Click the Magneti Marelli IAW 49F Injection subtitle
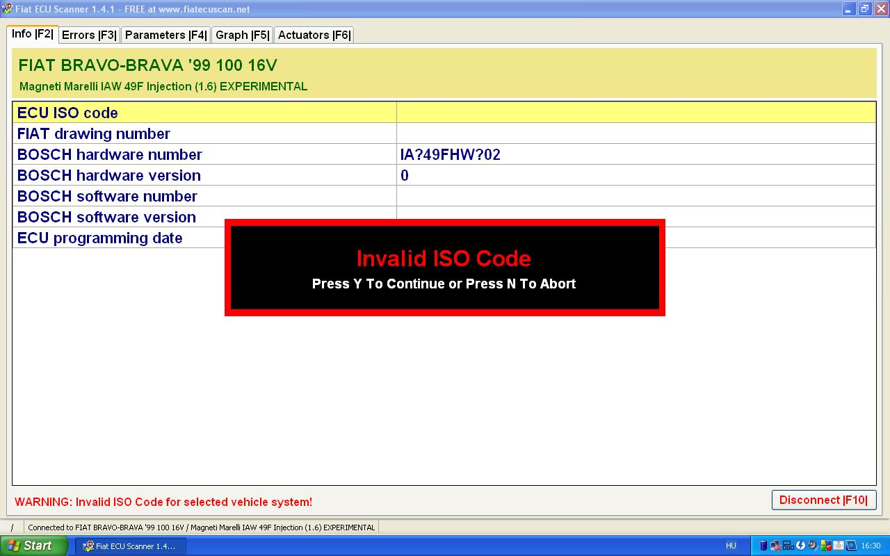This screenshot has height=556, width=890. click(163, 87)
